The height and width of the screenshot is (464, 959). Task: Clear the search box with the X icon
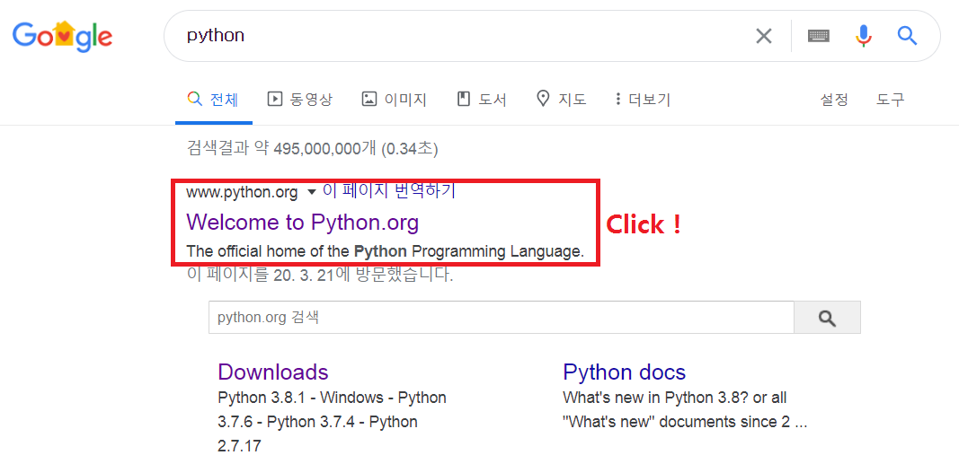[764, 36]
